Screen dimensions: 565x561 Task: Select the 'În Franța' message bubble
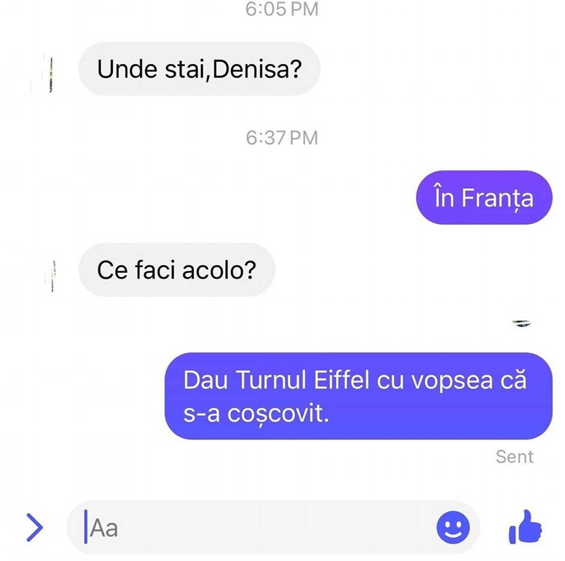[x=484, y=198]
